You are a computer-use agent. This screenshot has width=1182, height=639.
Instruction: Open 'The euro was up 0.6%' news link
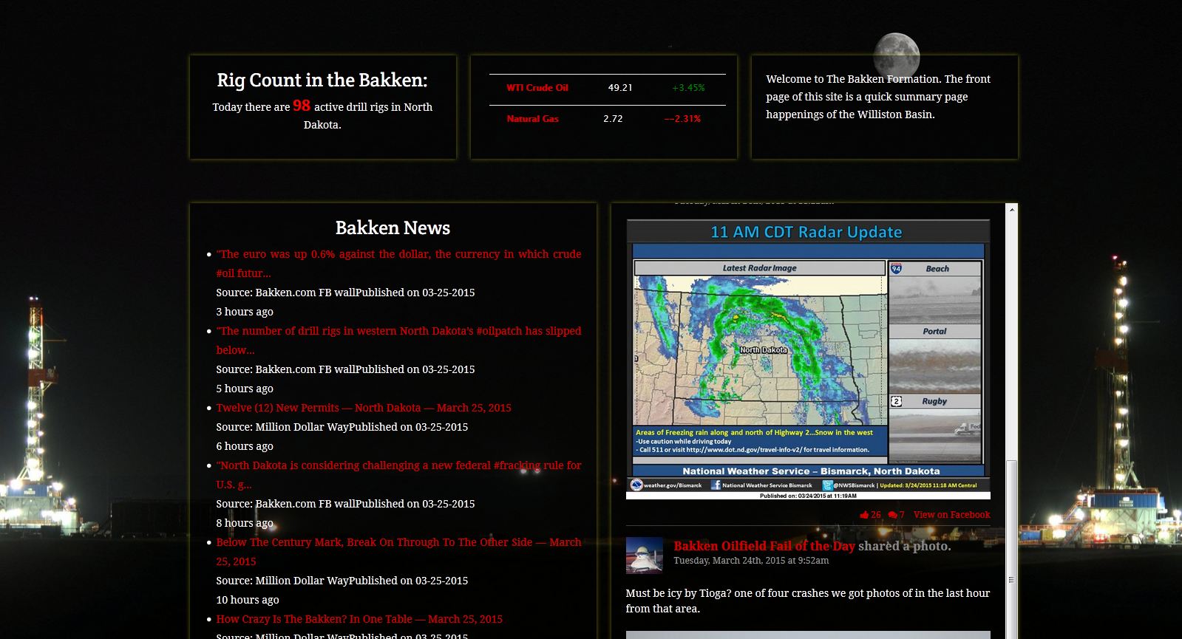(398, 264)
